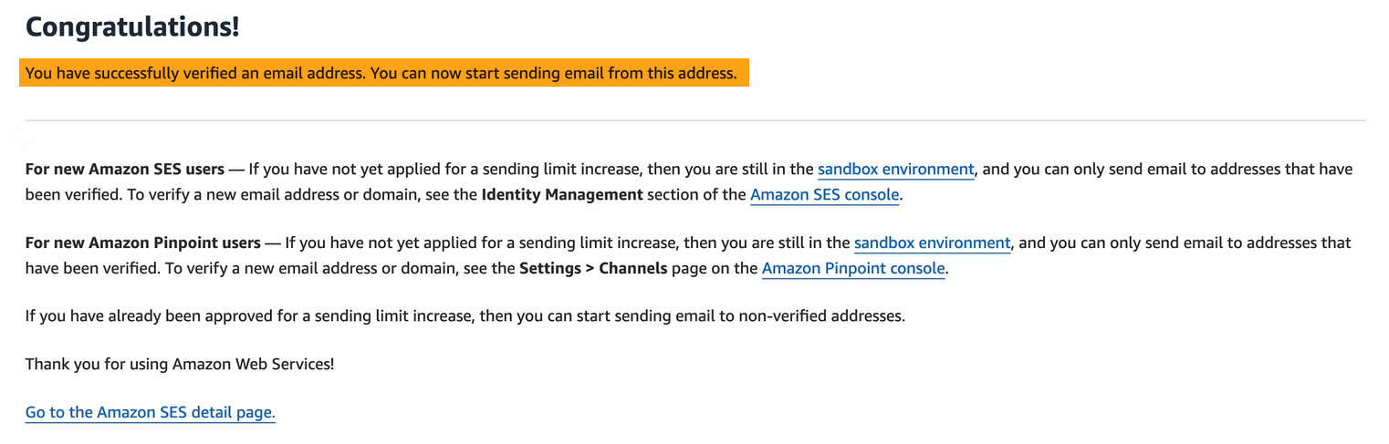
Task: Go to the Amazon SES detail page
Action: coord(151,412)
